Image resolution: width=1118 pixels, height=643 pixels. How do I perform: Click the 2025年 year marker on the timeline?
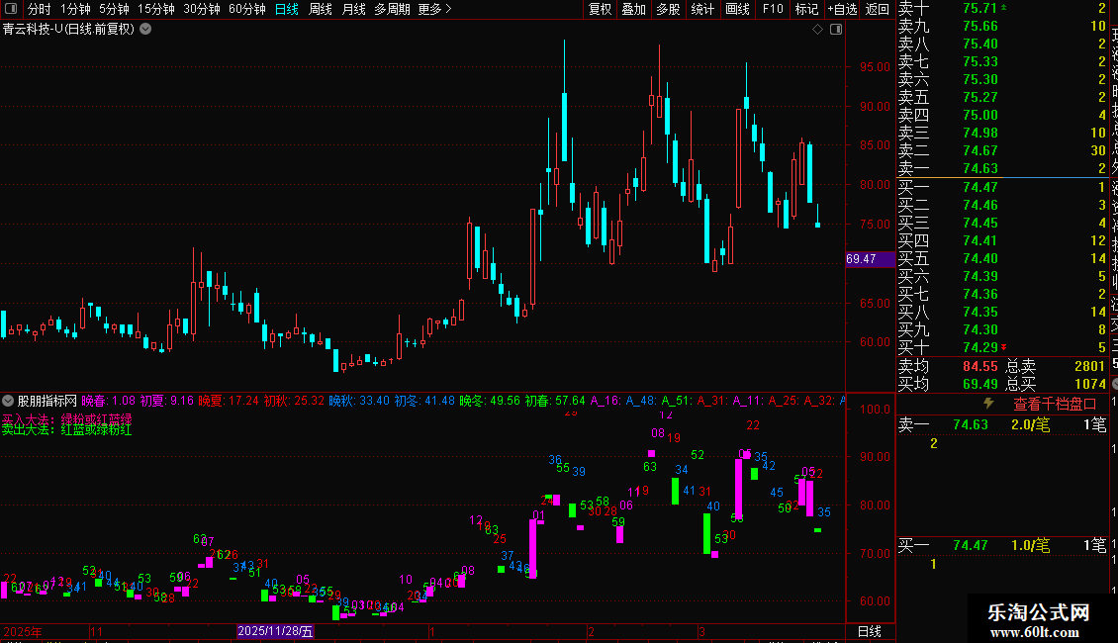tap(22, 631)
